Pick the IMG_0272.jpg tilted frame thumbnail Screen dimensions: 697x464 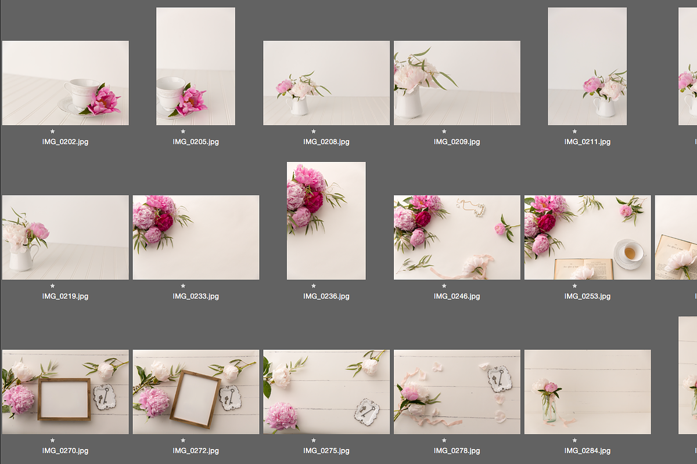coord(196,392)
